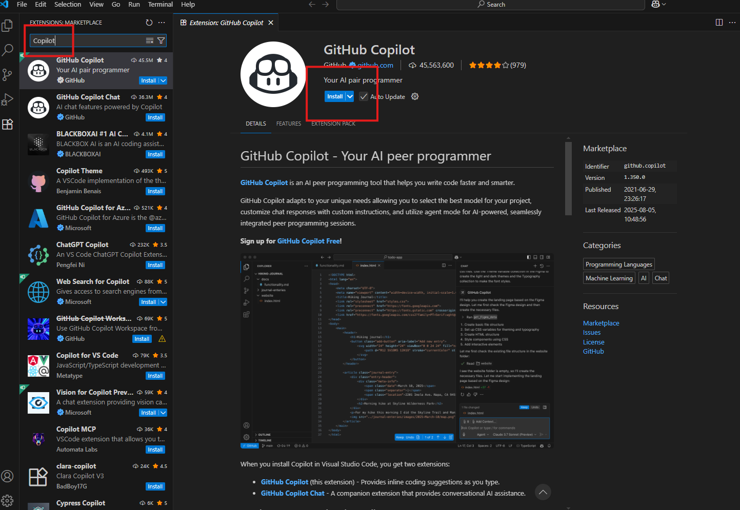Viewport: 740px width, 510px height.
Task: Open the Run and Debug view
Action: (x=8, y=99)
